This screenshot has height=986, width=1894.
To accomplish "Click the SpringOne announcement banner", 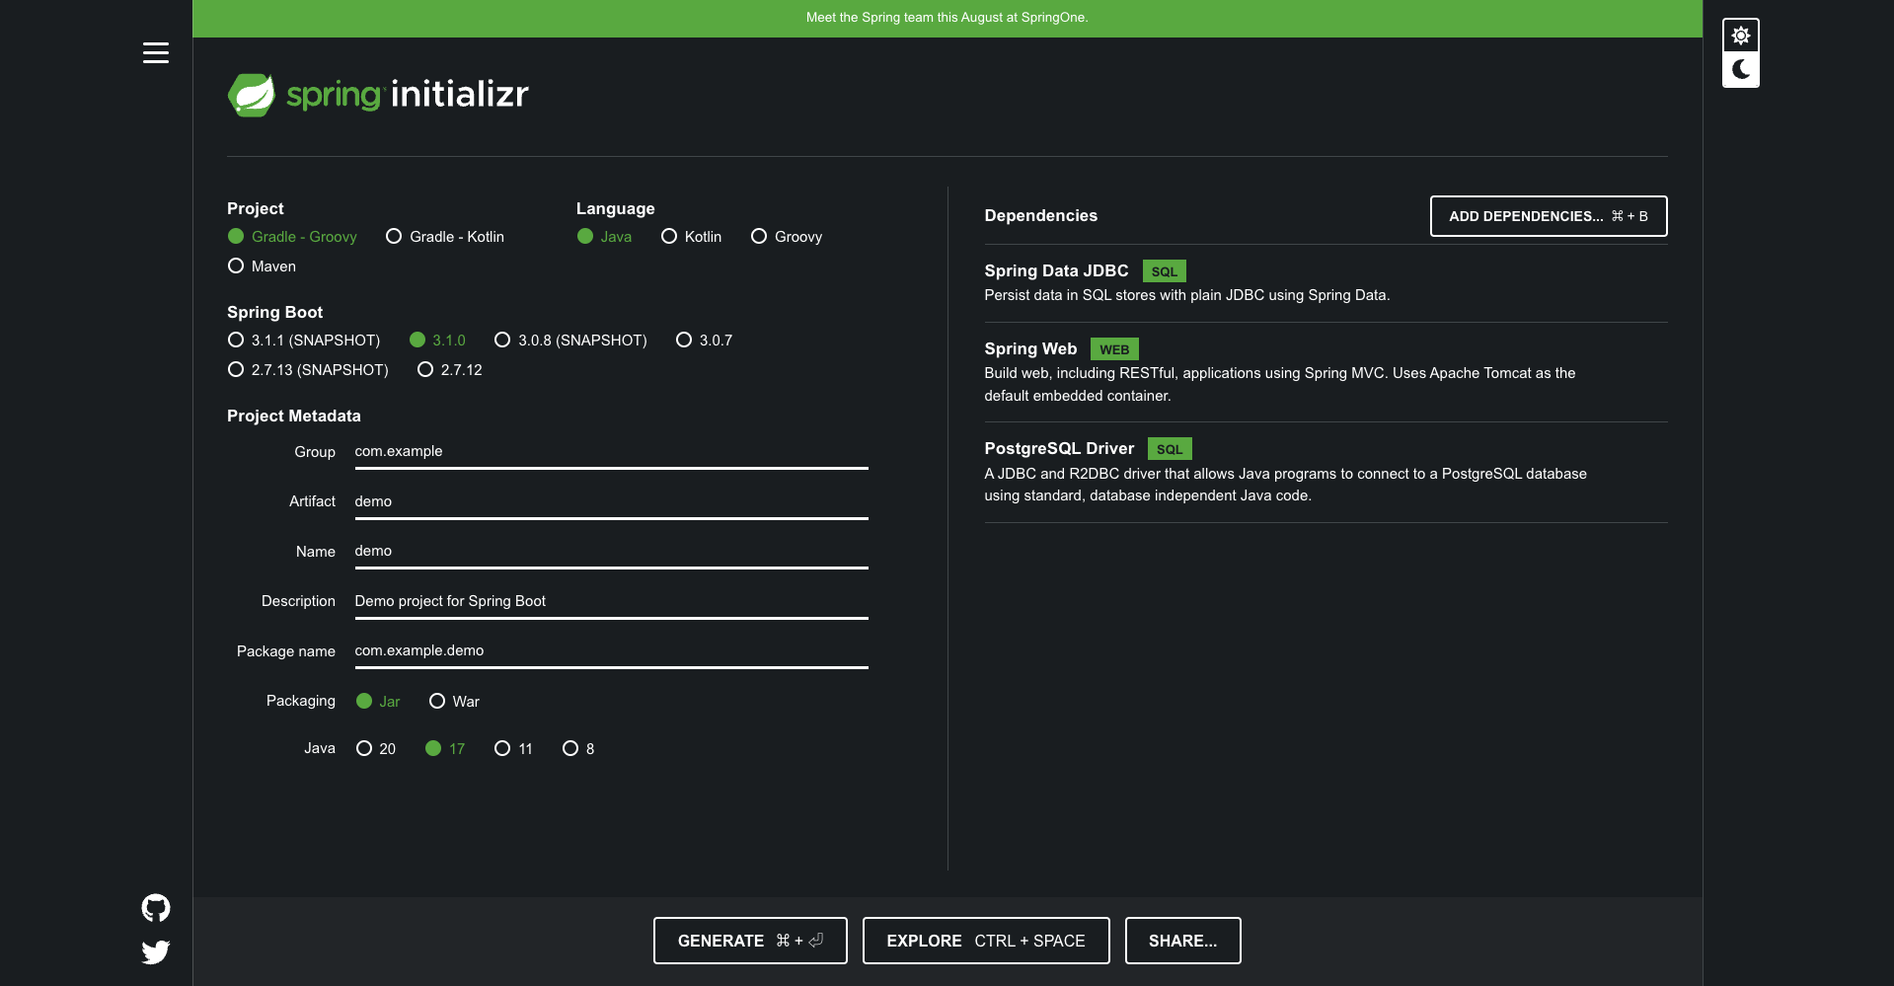I will [x=947, y=18].
